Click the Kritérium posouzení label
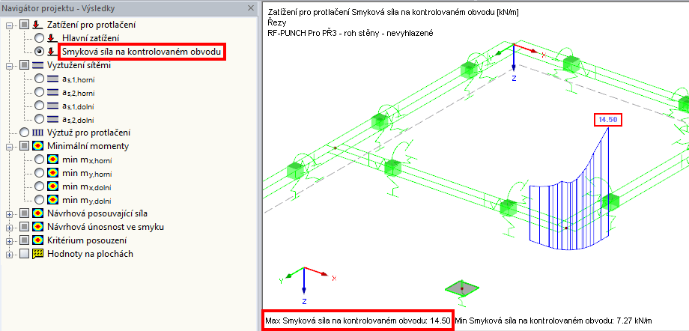The height and width of the screenshot is (331, 689). tap(87, 240)
